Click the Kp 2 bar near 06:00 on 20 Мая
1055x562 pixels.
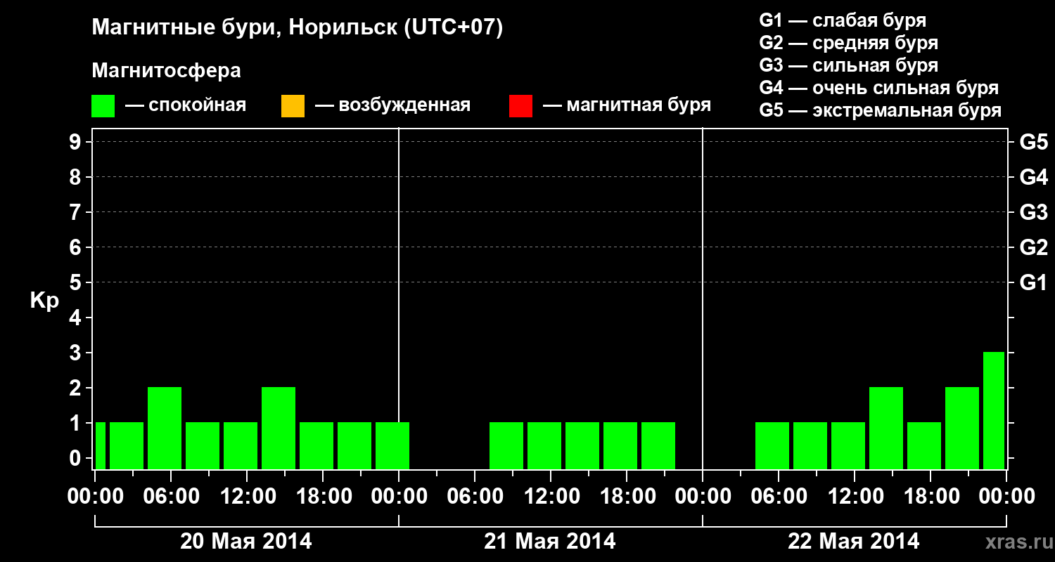[x=165, y=428]
